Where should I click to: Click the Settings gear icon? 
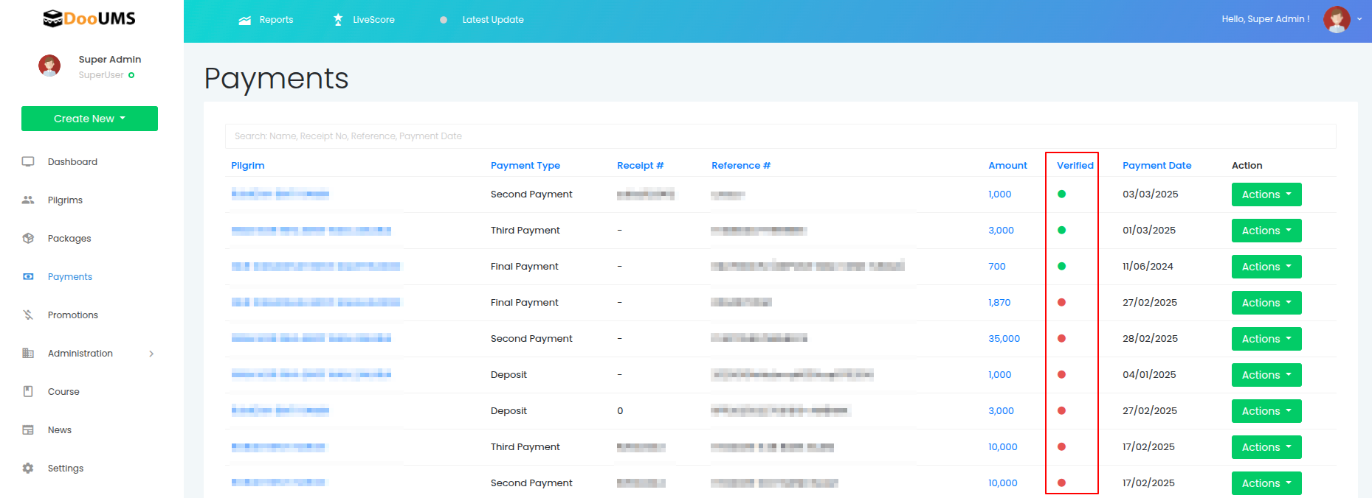[28, 468]
